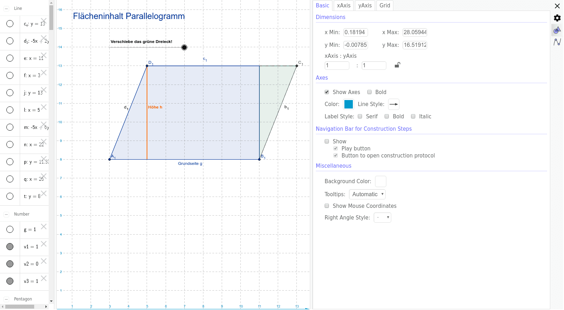Pick the blue axes color swatch
The image size is (564, 310).
coord(349,104)
